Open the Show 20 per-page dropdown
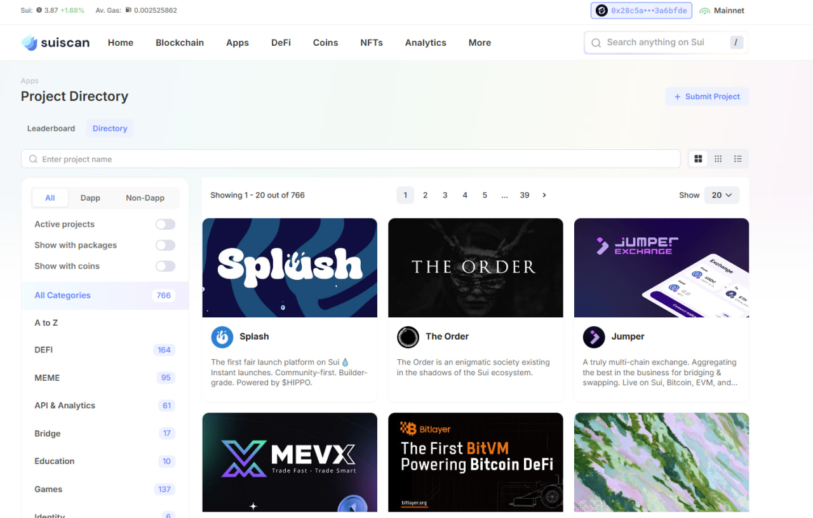This screenshot has width=813, height=518. pos(722,196)
